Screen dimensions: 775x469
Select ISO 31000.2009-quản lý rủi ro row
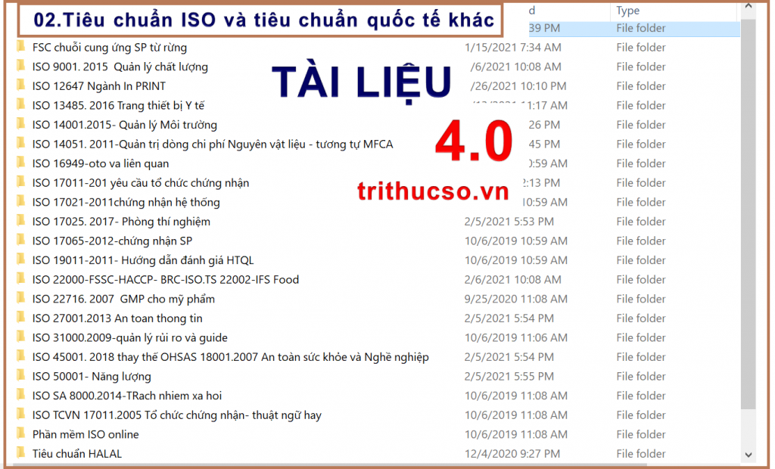point(129,338)
